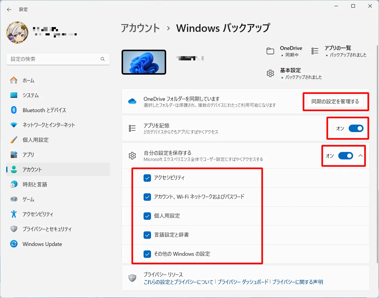Click the ゲーム controller icon
The height and width of the screenshot is (298, 379).
[x=14, y=199]
